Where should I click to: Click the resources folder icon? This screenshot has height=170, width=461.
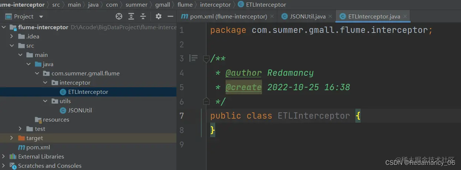pyautogui.click(x=38, y=119)
